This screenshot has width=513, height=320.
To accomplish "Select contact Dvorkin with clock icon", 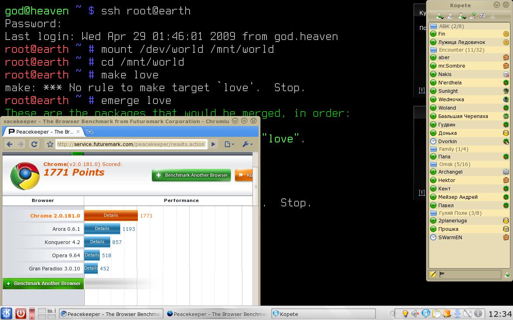I will tap(469, 141).
